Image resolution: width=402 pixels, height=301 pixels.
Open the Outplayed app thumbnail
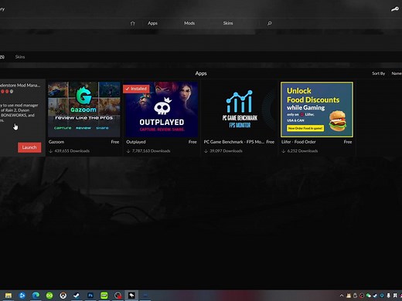click(162, 110)
